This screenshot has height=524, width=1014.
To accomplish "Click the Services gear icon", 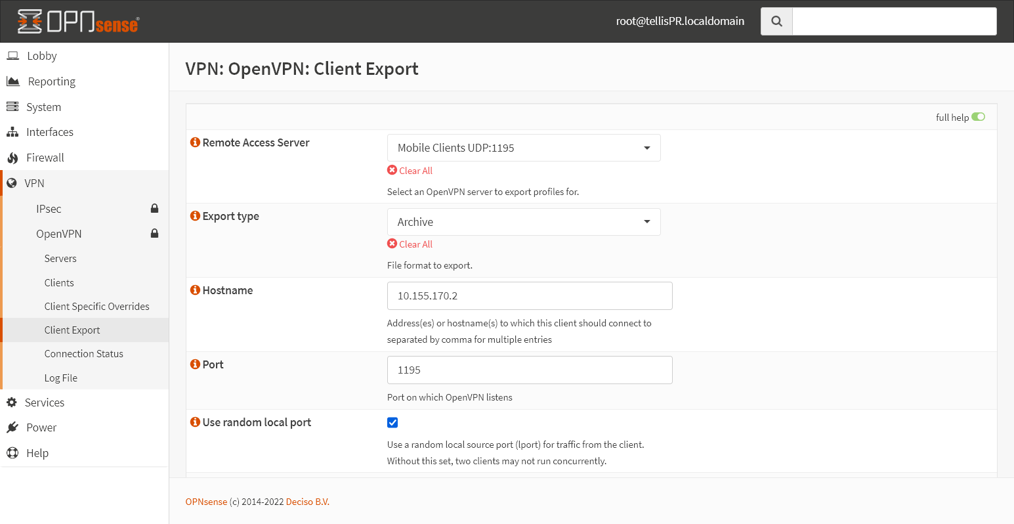I will tap(12, 402).
